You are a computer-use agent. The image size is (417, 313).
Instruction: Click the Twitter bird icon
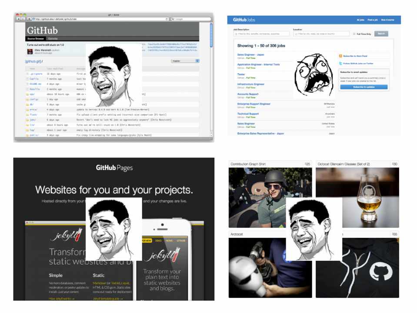[x=341, y=63]
